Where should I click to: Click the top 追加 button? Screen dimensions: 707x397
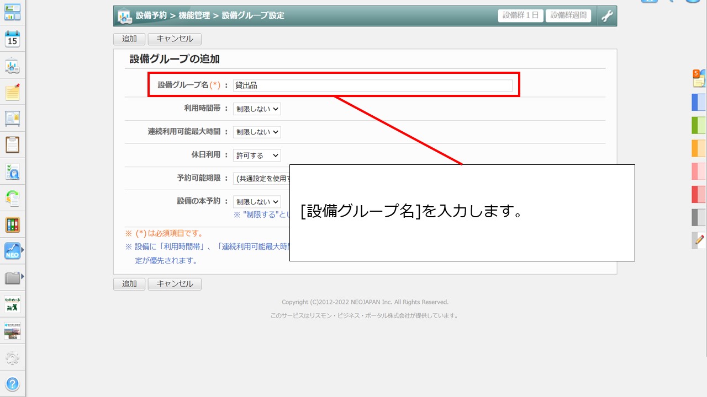pyautogui.click(x=129, y=39)
